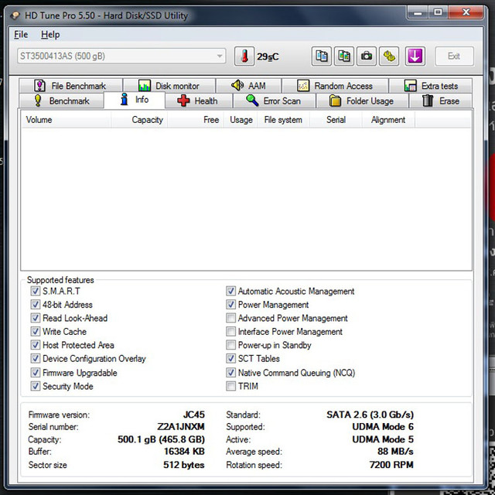Toggle the Automatic Acoustic Management checkbox
Viewport: 495px width, 495px height.
[230, 291]
